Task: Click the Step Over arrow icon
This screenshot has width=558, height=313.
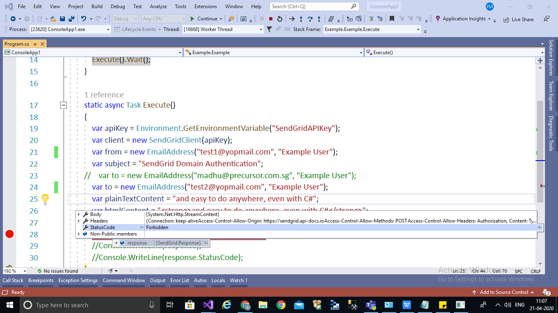Action: click(x=311, y=18)
